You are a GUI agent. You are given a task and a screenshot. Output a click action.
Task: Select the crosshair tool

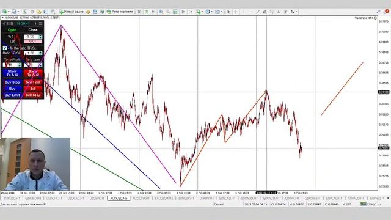coord(235,12)
